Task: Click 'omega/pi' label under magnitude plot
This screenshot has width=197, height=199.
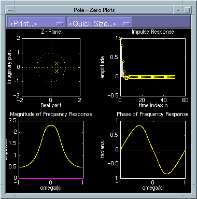Action: click(51, 188)
